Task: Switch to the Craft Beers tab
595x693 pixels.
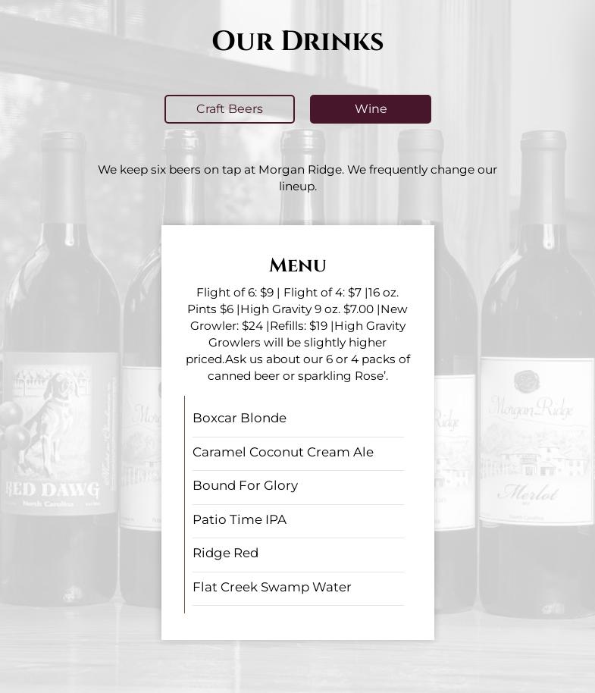Action: [229, 109]
